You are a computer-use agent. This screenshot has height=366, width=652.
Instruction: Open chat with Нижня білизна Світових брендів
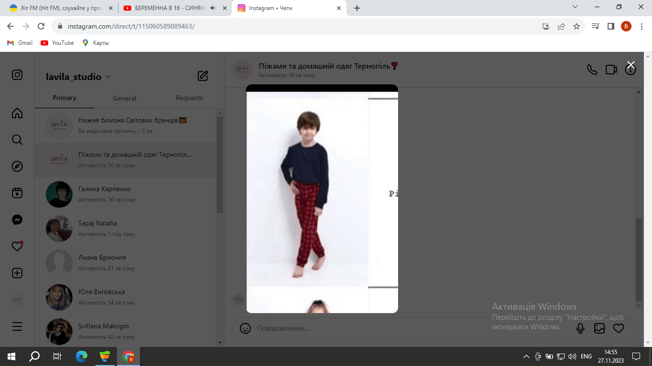126,126
